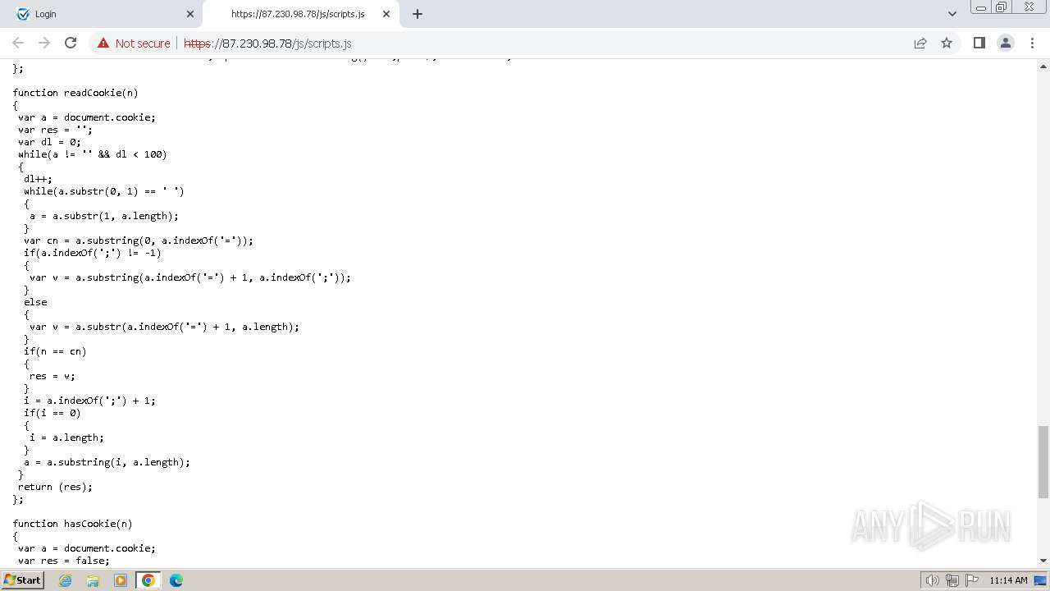Screen dimensions: 1050x591
Task: Click the 'var cn = a.substring' line
Action: [x=139, y=241]
